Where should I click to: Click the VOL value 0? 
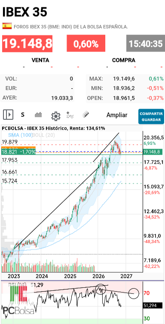click(x=71, y=79)
